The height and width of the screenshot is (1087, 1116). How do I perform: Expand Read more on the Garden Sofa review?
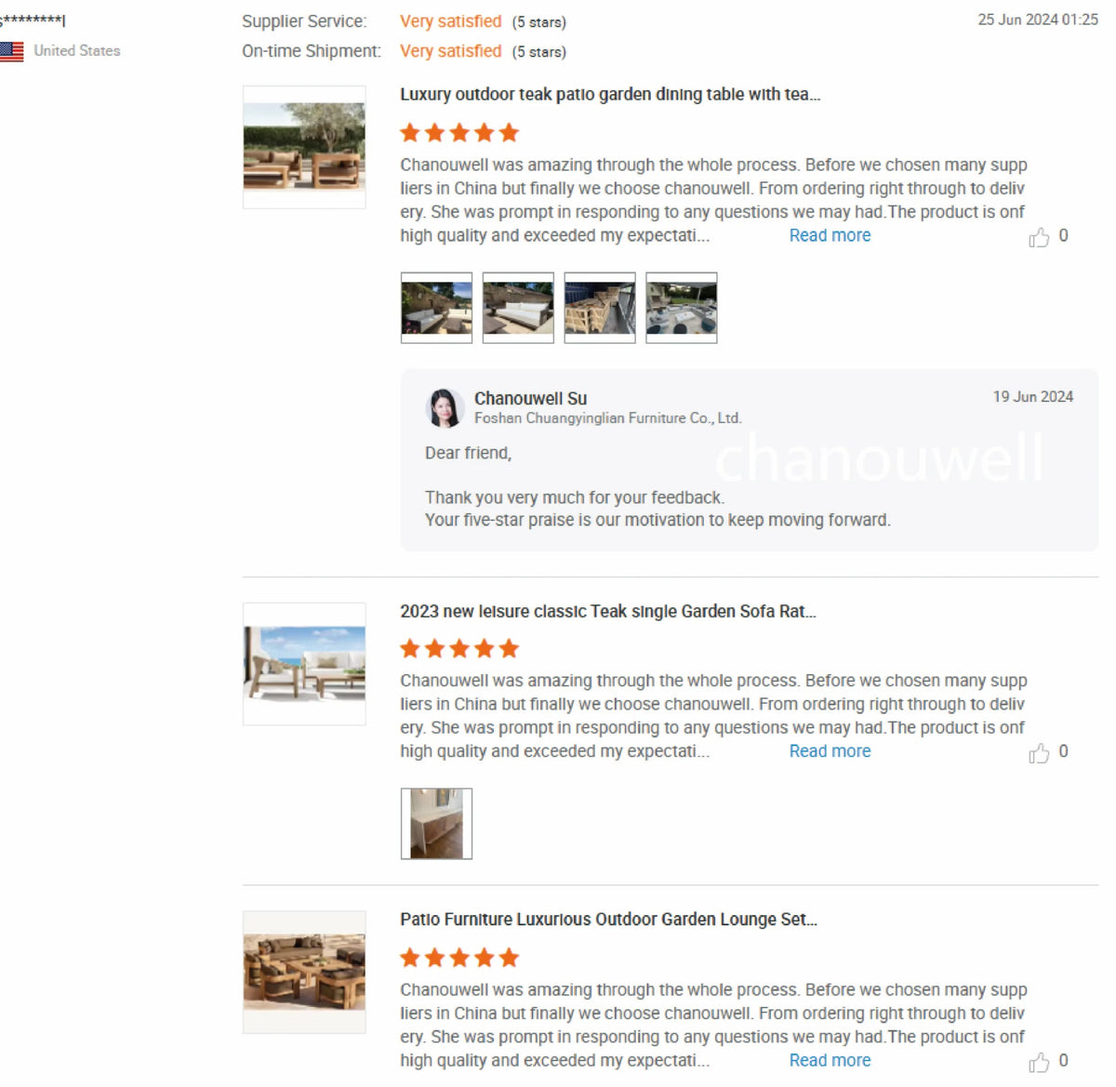[830, 751]
